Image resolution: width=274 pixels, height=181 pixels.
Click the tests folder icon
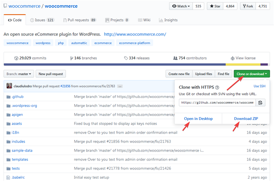tap(8, 168)
